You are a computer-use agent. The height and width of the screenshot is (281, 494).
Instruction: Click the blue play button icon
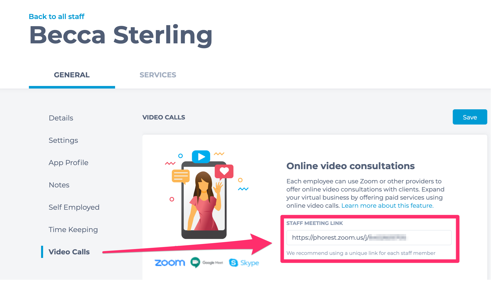coord(201,157)
